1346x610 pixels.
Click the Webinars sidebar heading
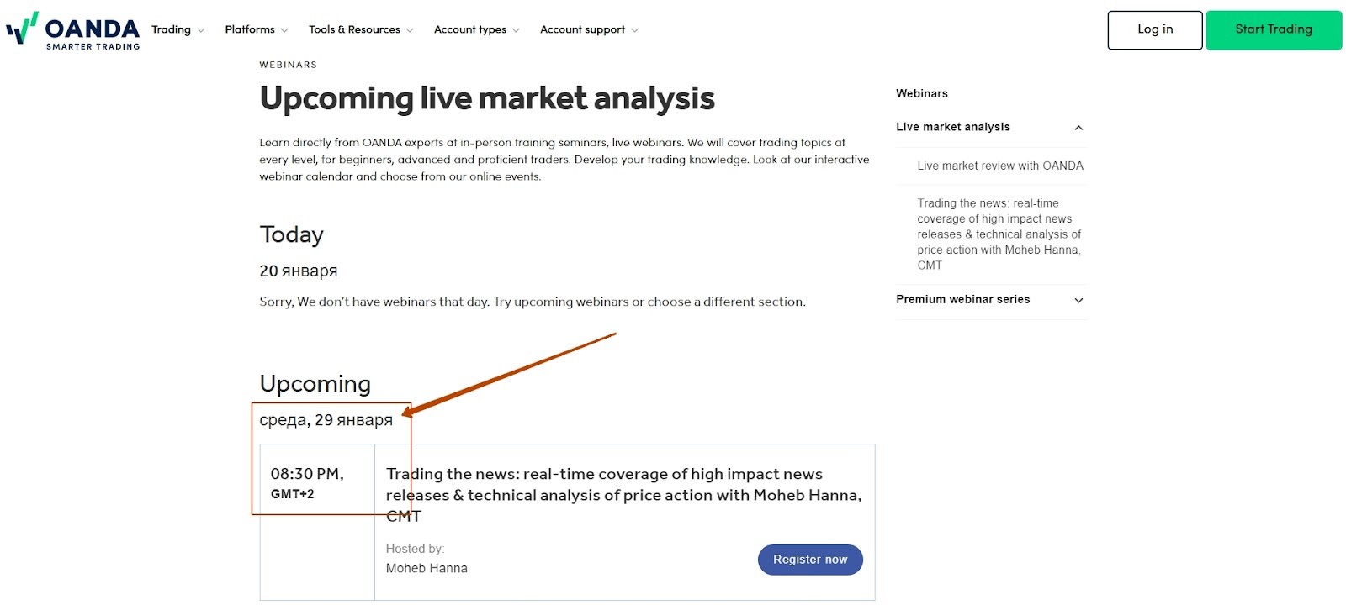tap(922, 93)
